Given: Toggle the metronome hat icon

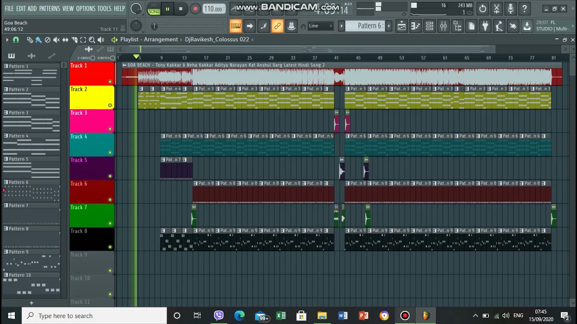Looking at the screenshot, I should (x=291, y=26).
